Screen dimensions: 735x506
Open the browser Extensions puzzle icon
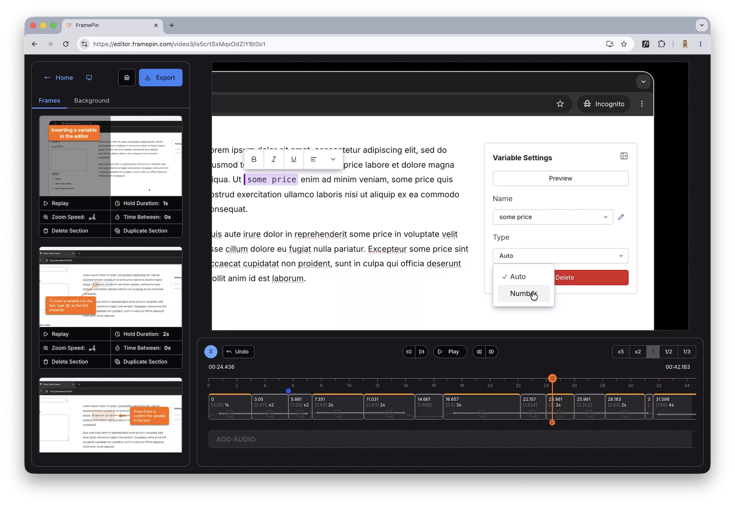[x=661, y=44]
